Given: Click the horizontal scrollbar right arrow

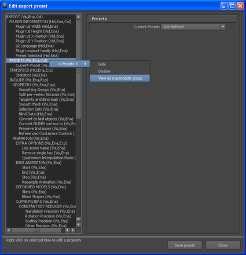Looking at the screenshot, I should 73,230.
